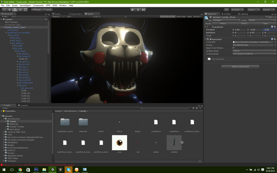Viewport: 277px width, 173px height.
Task: Toggle the Static checkbox in Inspector
Action: tap(266, 17)
